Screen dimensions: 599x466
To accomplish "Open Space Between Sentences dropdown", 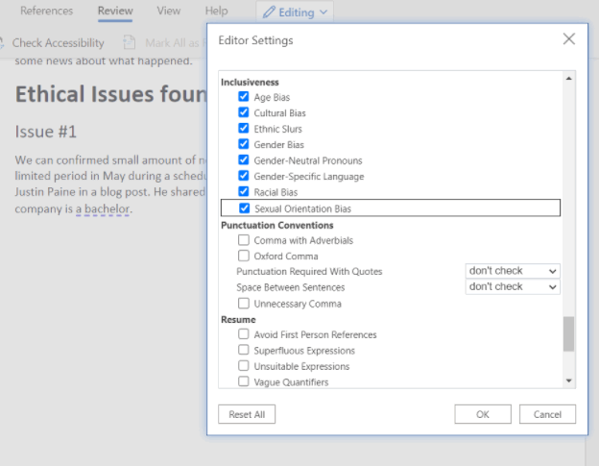I will pos(512,286).
